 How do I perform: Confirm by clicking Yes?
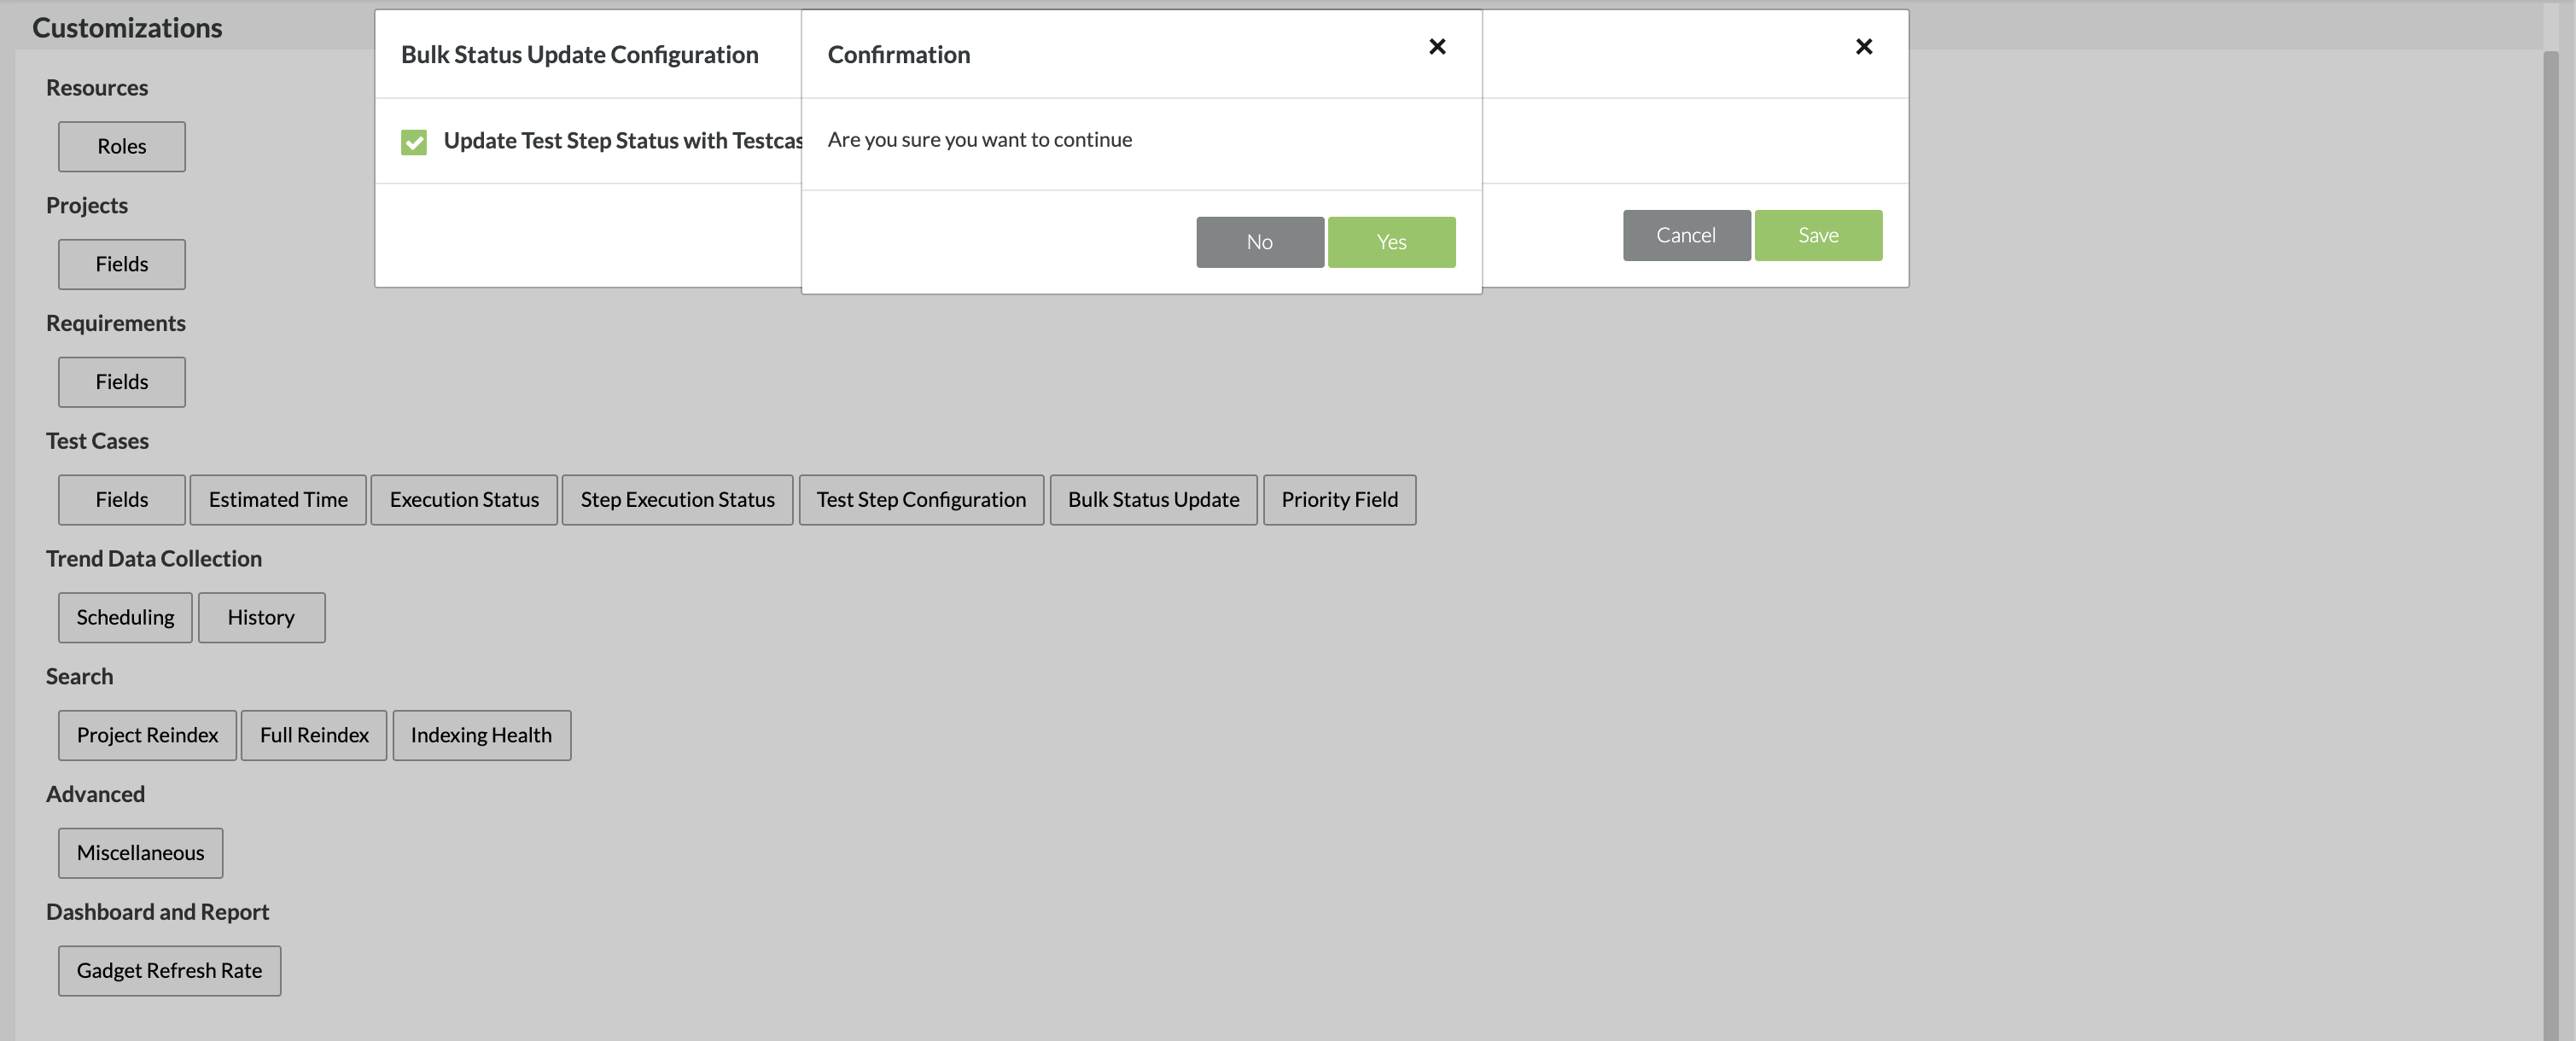(1390, 242)
